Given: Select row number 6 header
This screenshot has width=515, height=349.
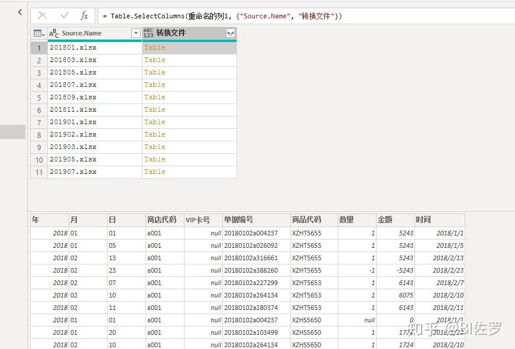Looking at the screenshot, I should click(x=39, y=110).
